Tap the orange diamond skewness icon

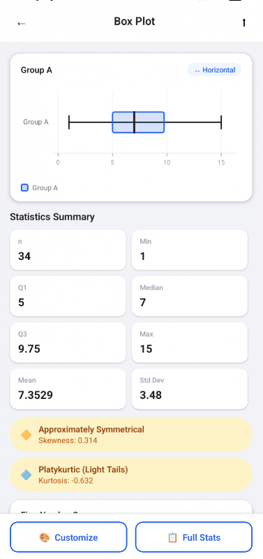click(x=26, y=435)
